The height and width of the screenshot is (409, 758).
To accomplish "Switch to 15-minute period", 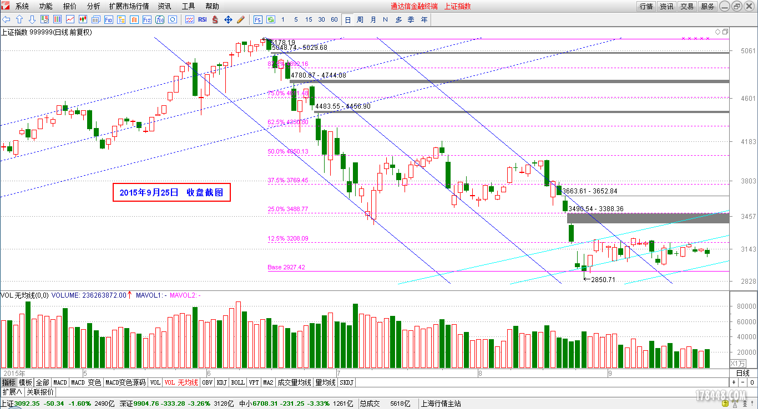I will tap(309, 19).
